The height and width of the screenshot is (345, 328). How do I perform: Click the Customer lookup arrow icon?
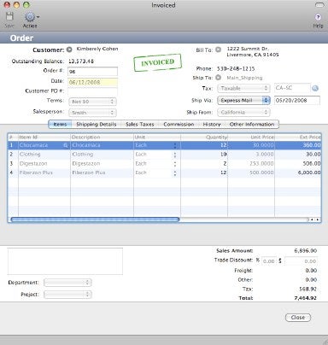click(69, 50)
